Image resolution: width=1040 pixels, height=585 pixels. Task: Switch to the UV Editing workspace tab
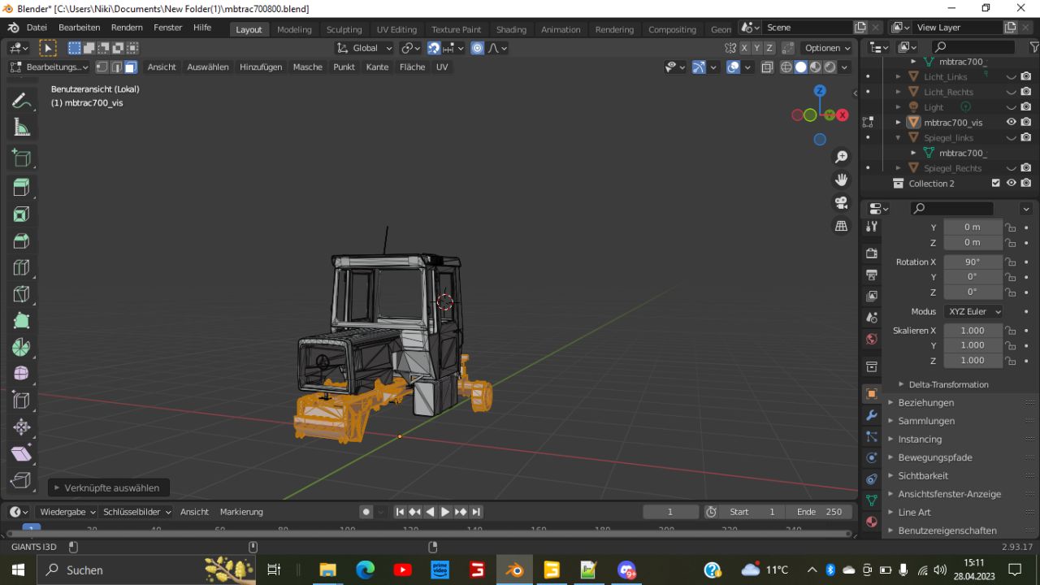pos(396,29)
